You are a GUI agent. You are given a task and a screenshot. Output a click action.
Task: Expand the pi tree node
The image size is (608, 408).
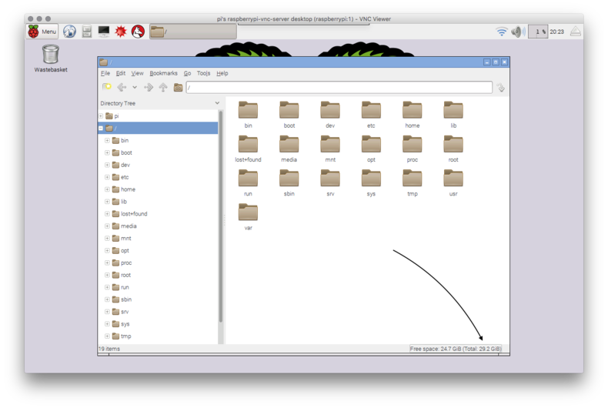[x=101, y=116]
